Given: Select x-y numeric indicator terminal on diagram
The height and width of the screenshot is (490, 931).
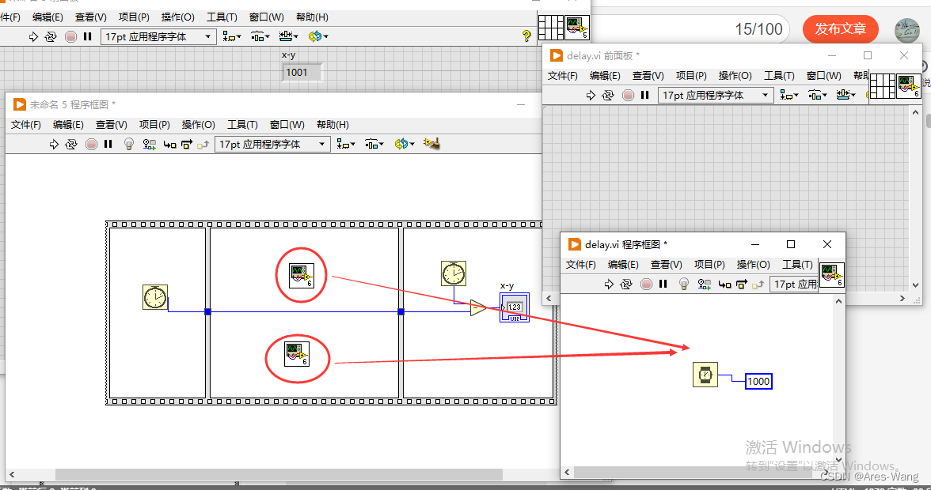Looking at the screenshot, I should pyautogui.click(x=515, y=307).
